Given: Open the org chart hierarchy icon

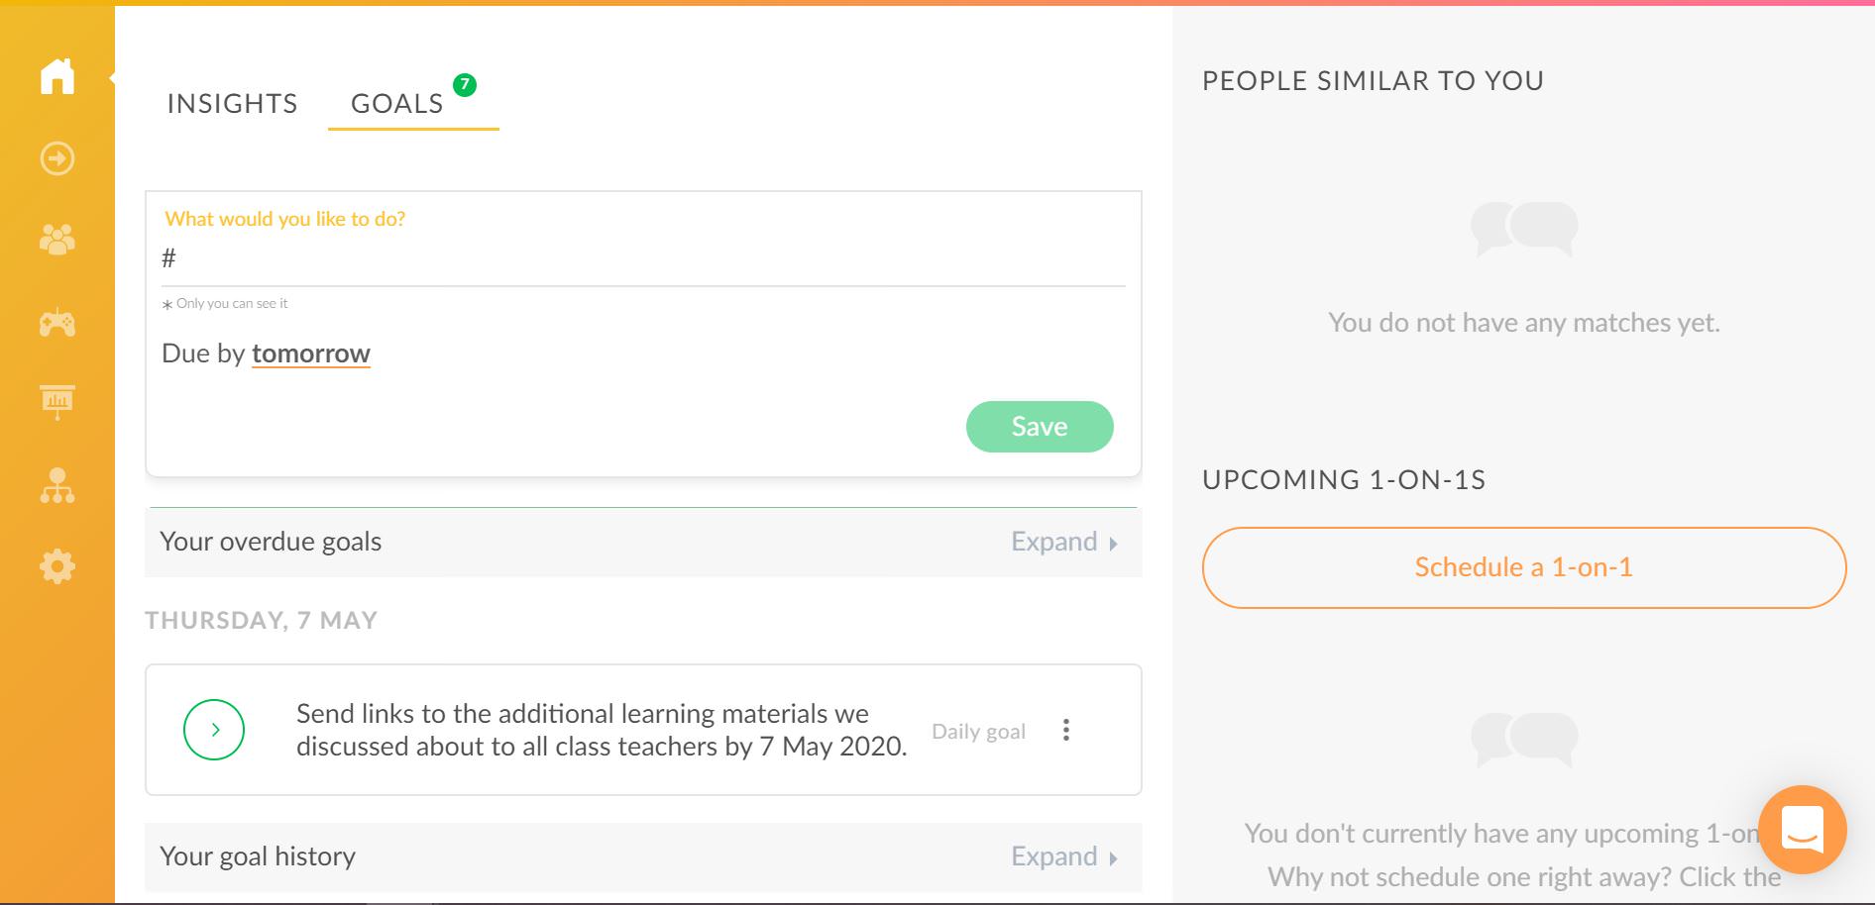Looking at the screenshot, I should (x=57, y=485).
